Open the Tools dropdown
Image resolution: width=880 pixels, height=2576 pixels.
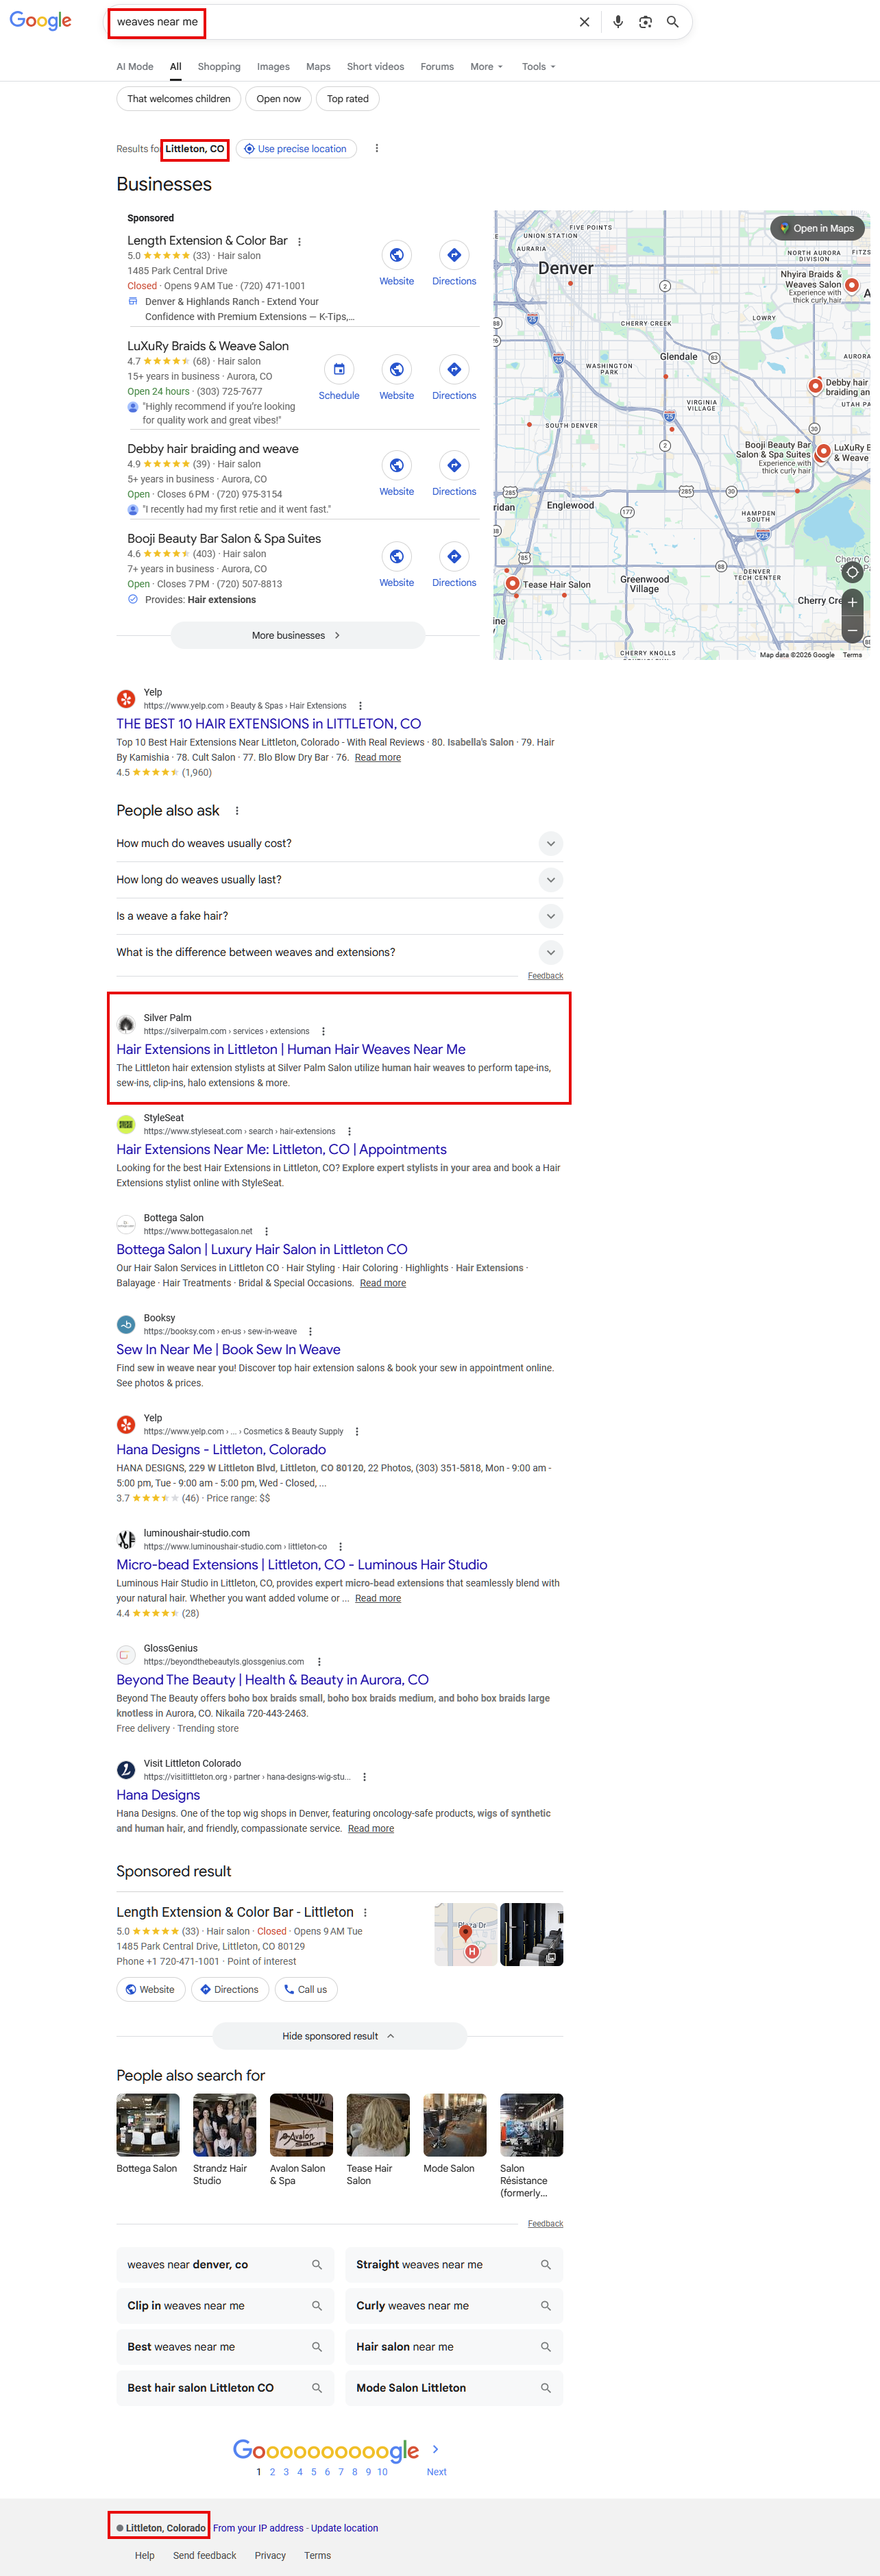pos(538,67)
